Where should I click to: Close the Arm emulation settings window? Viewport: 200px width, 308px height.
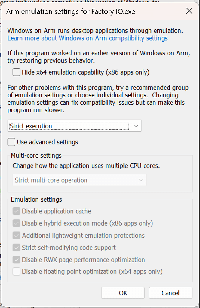(x=189, y=11)
